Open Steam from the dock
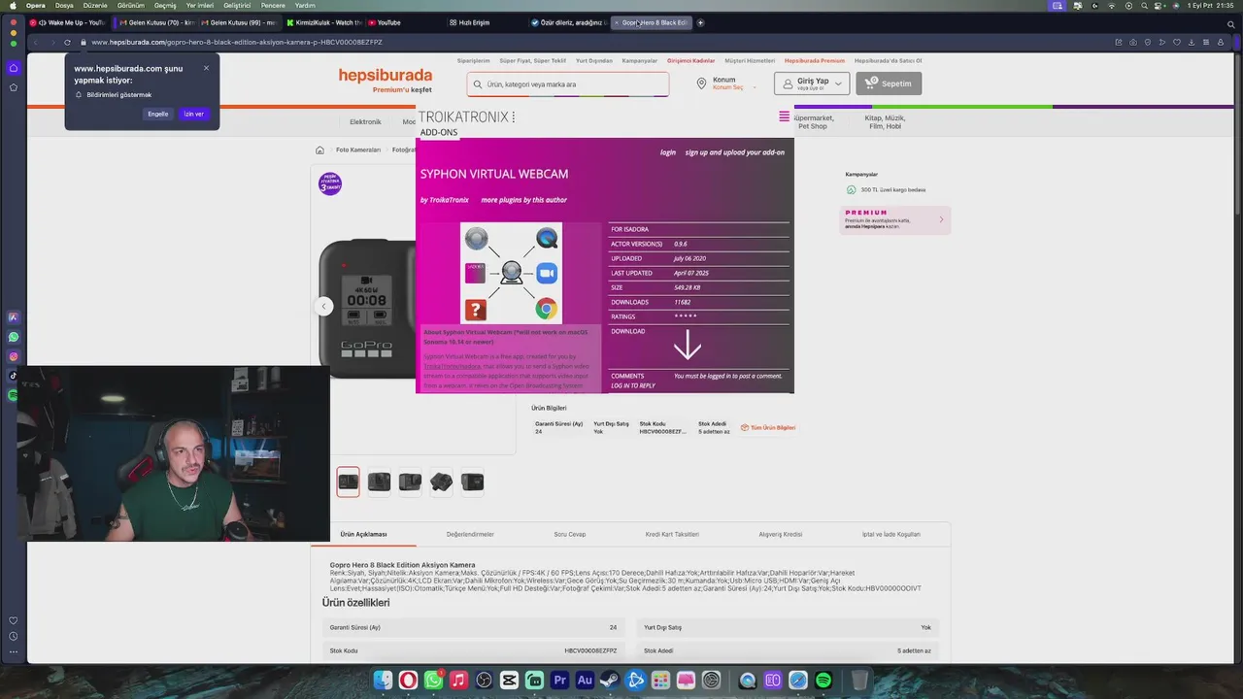 tap(610, 681)
